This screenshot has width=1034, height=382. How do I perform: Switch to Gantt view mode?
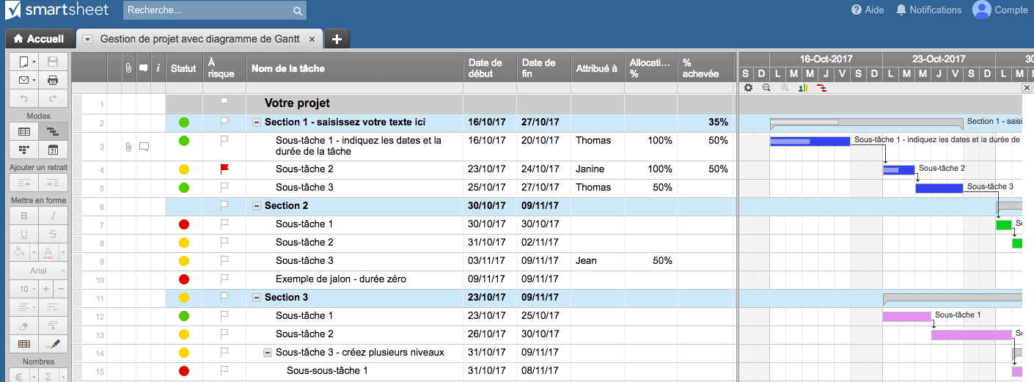53,132
